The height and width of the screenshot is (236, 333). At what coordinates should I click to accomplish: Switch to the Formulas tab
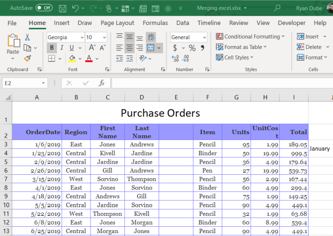pos(155,23)
